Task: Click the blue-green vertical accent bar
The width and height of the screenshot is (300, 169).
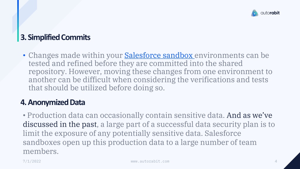Action: (x=18, y=21)
